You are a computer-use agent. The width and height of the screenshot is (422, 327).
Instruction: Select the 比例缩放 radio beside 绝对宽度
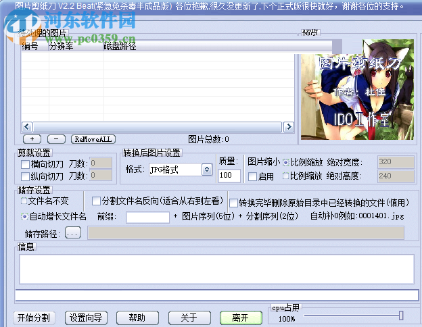286,162
